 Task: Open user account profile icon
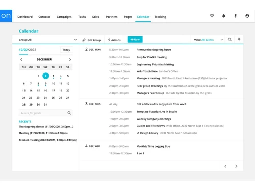(247, 16)
